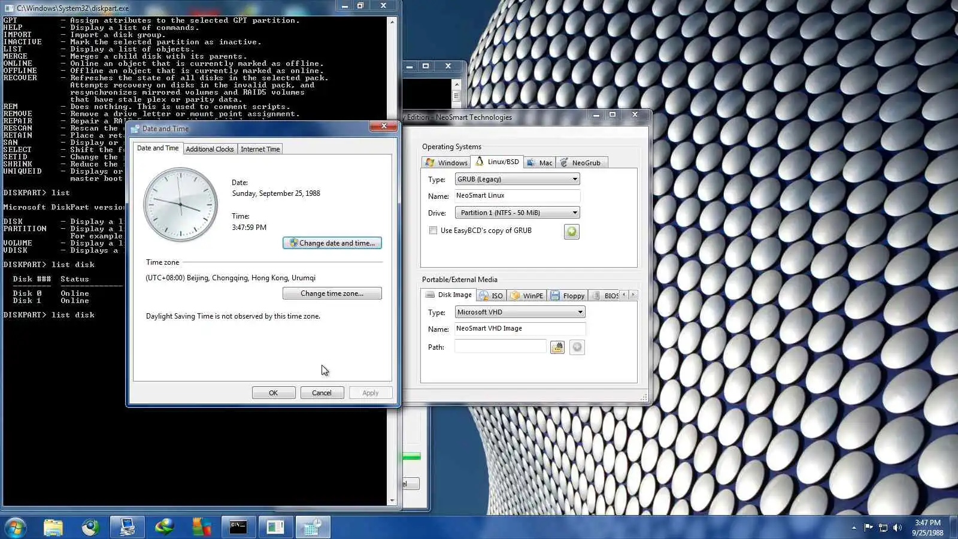Viewport: 958px width, 539px height.
Task: Launch the browser icon beside Explorer on taskbar
Action: click(90, 527)
